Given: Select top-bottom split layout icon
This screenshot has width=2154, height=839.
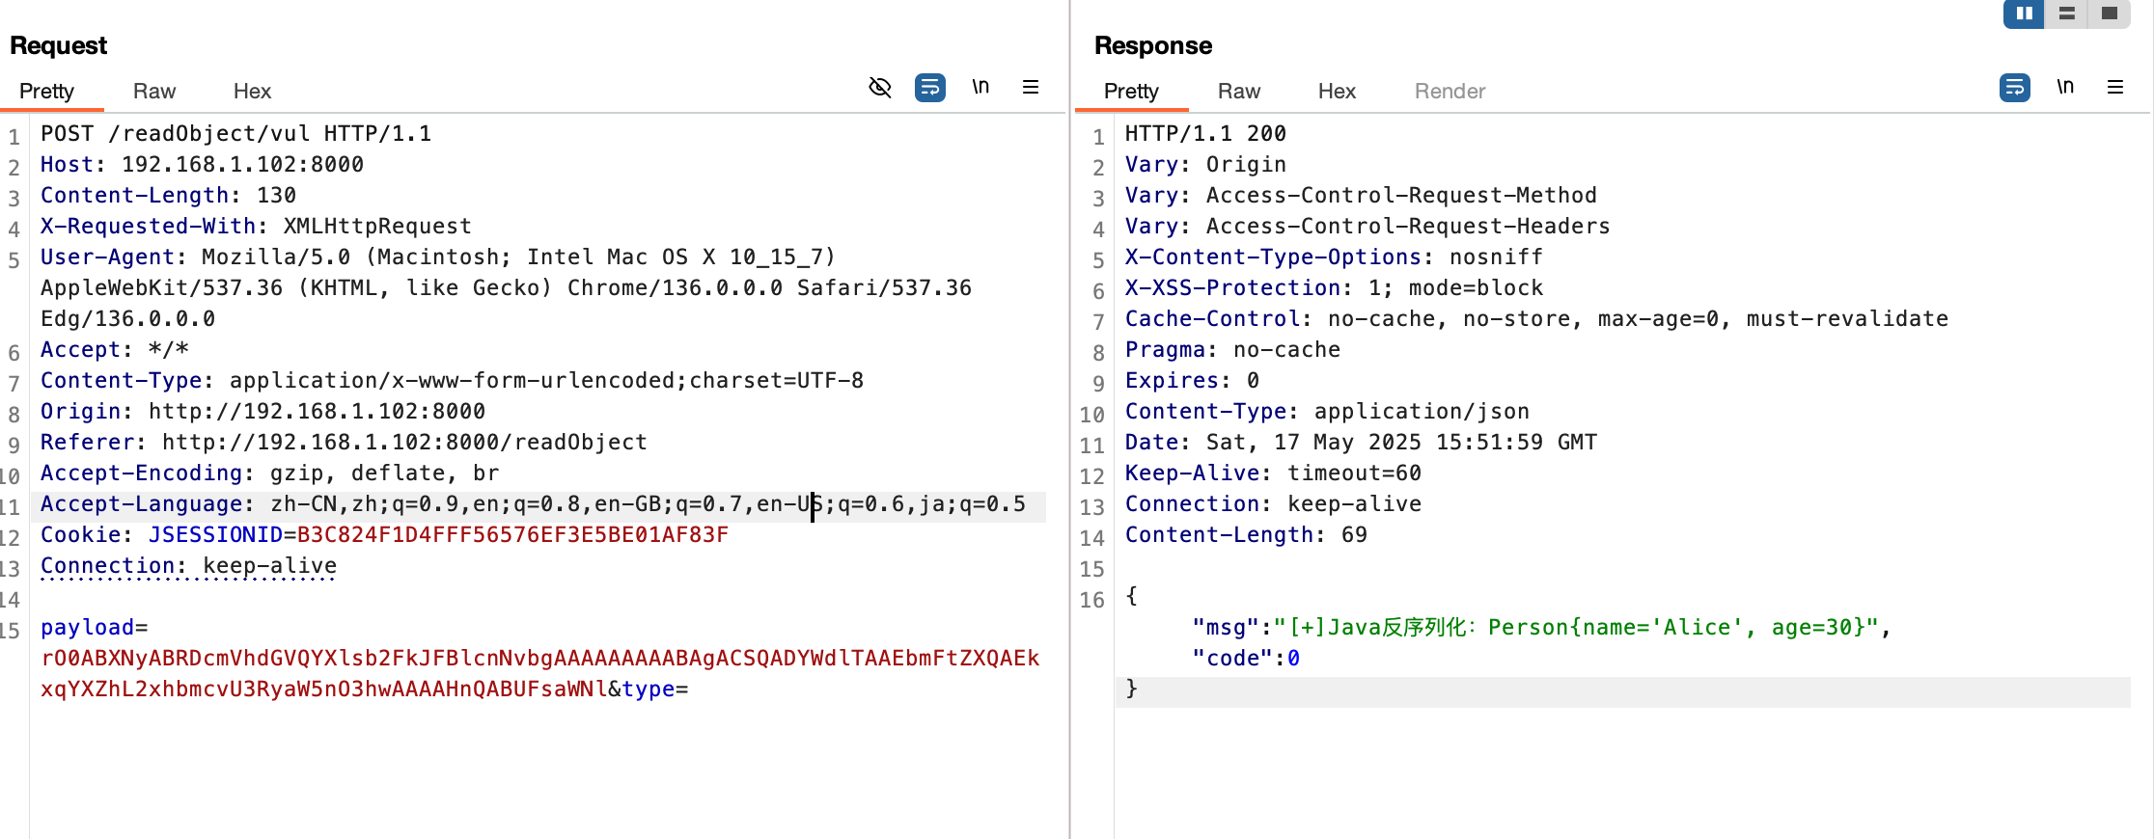Looking at the screenshot, I should coord(2066,14).
